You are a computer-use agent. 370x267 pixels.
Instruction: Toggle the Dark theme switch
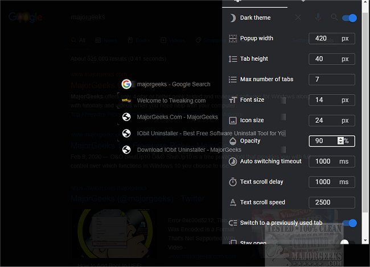350,18
